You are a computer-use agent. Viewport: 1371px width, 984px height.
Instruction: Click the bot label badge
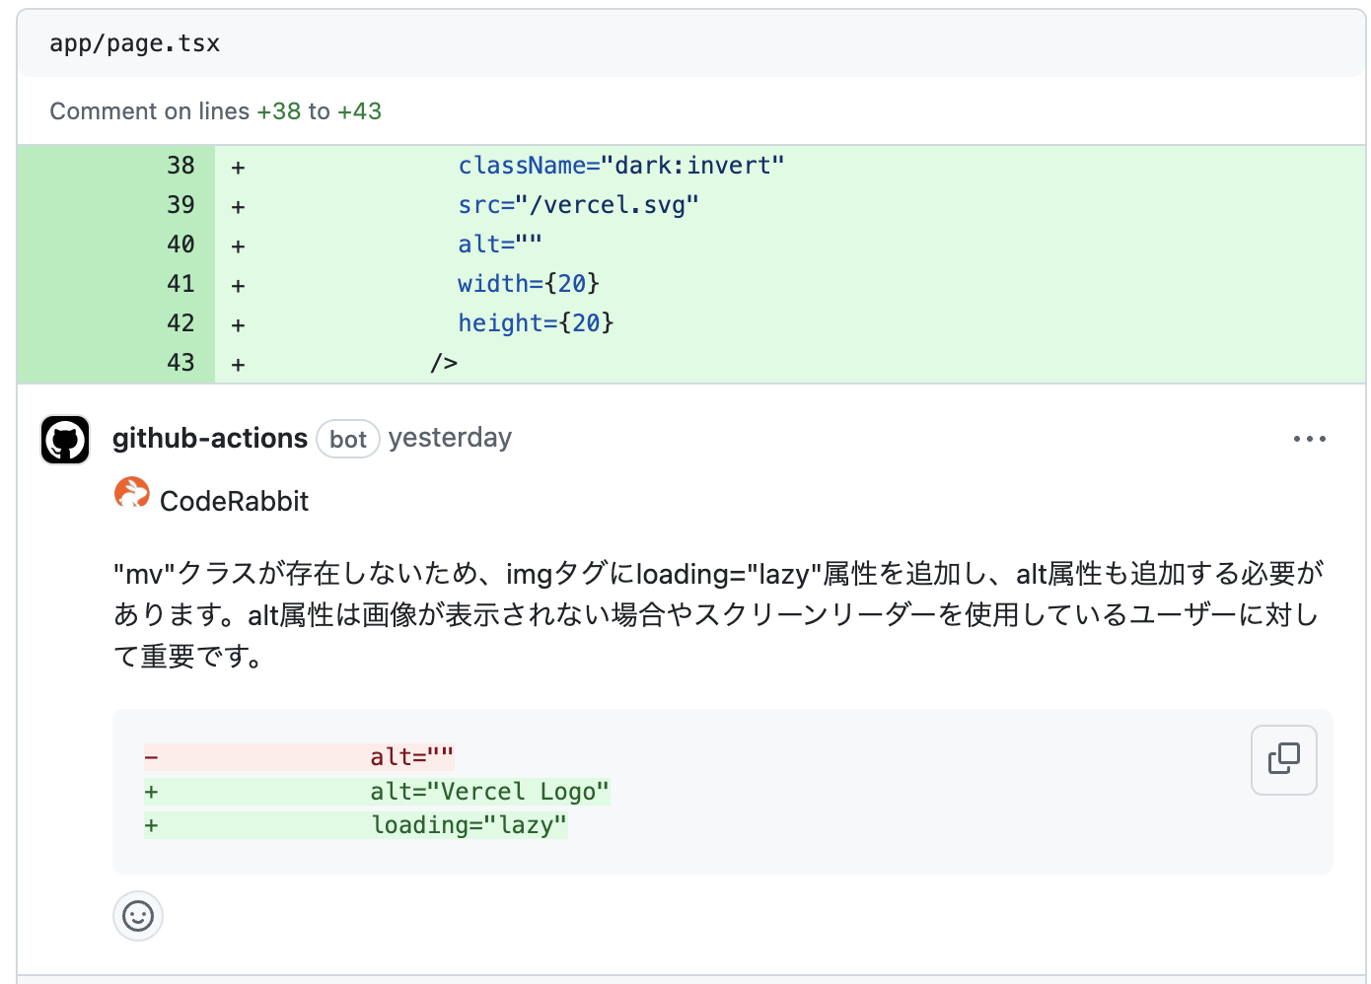tap(347, 439)
